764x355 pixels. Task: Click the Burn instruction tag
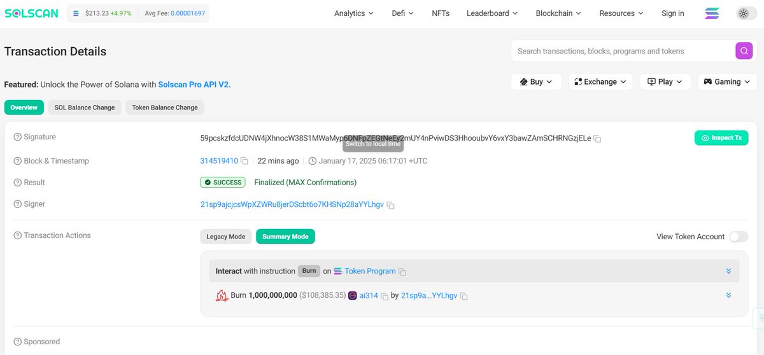pyautogui.click(x=309, y=271)
